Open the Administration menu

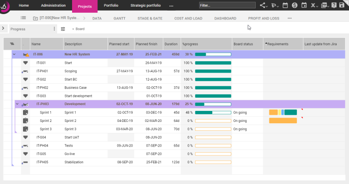(x=53, y=5)
